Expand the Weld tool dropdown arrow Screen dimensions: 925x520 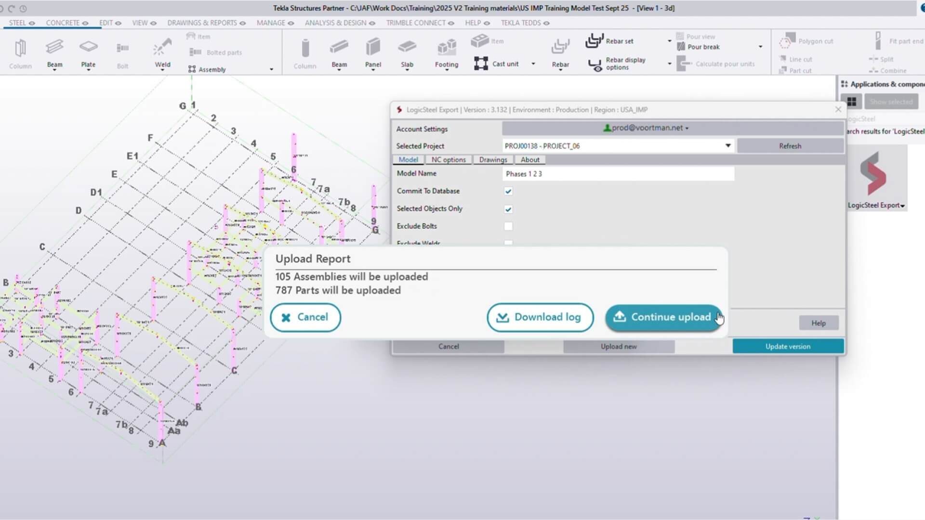pyautogui.click(x=162, y=70)
